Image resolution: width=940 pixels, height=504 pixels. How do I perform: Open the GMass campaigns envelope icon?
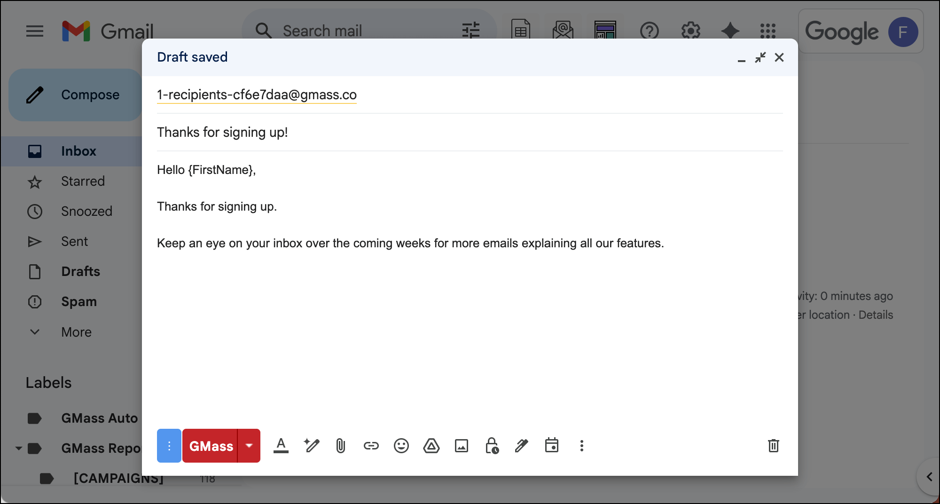point(563,30)
